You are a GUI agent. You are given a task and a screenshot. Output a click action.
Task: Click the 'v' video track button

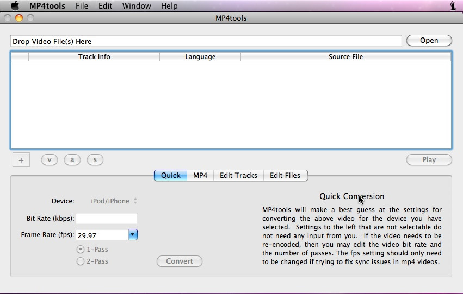[x=50, y=160]
